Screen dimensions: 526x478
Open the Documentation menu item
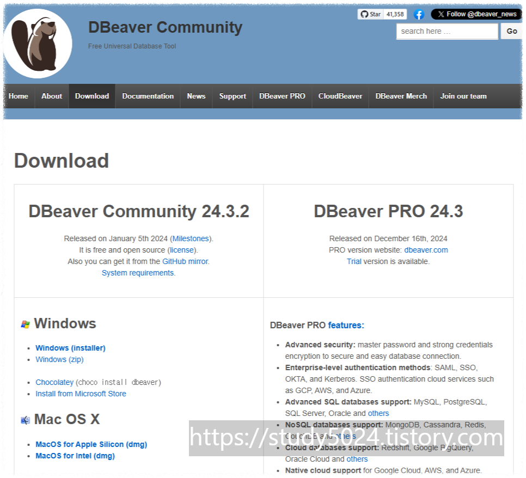(148, 96)
